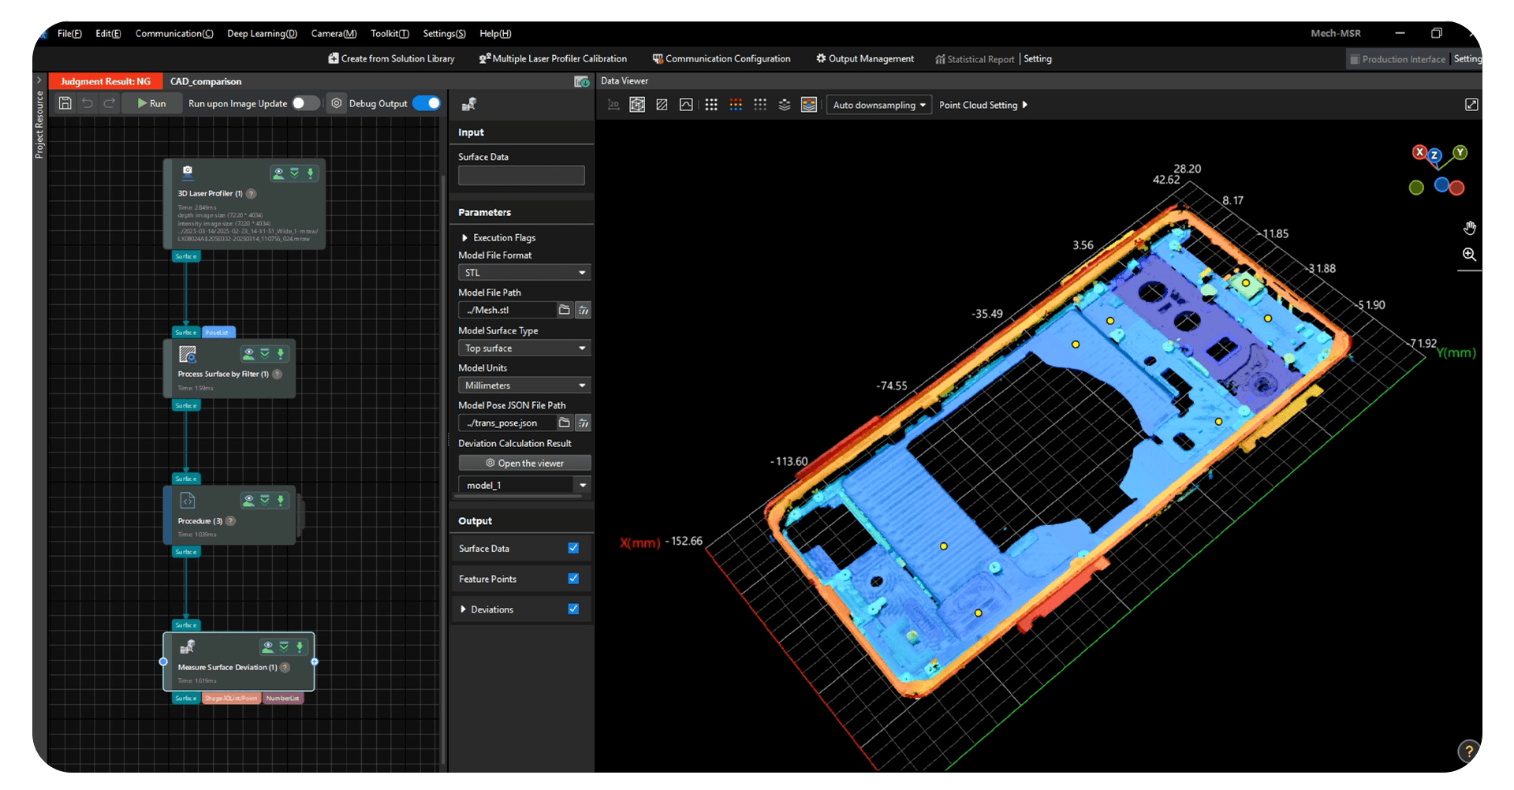
Task: Switch the Data Viewer to 2D view
Action: tap(613, 104)
